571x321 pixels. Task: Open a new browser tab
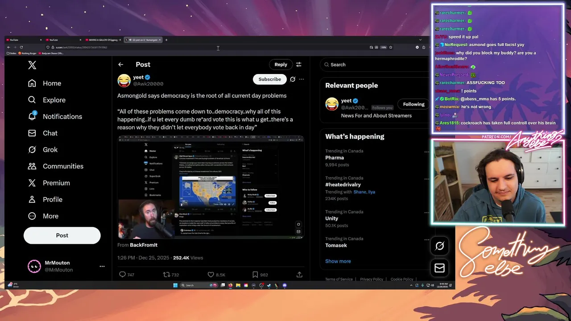pyautogui.click(x=166, y=40)
